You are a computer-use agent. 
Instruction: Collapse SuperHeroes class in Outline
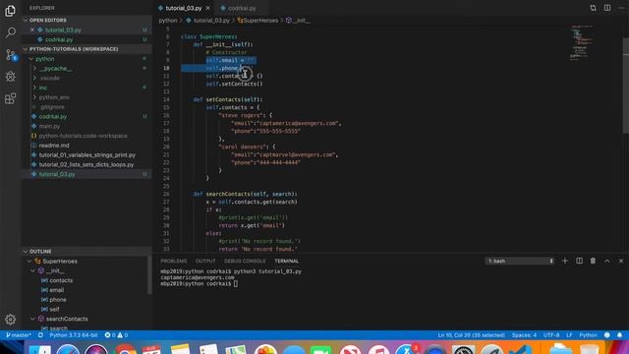point(29,262)
